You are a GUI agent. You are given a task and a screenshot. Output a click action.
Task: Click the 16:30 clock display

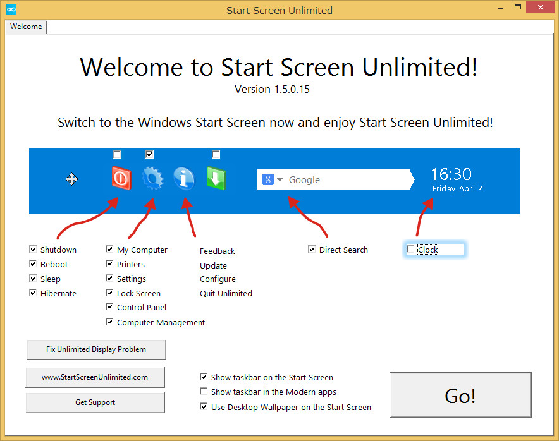(x=451, y=174)
